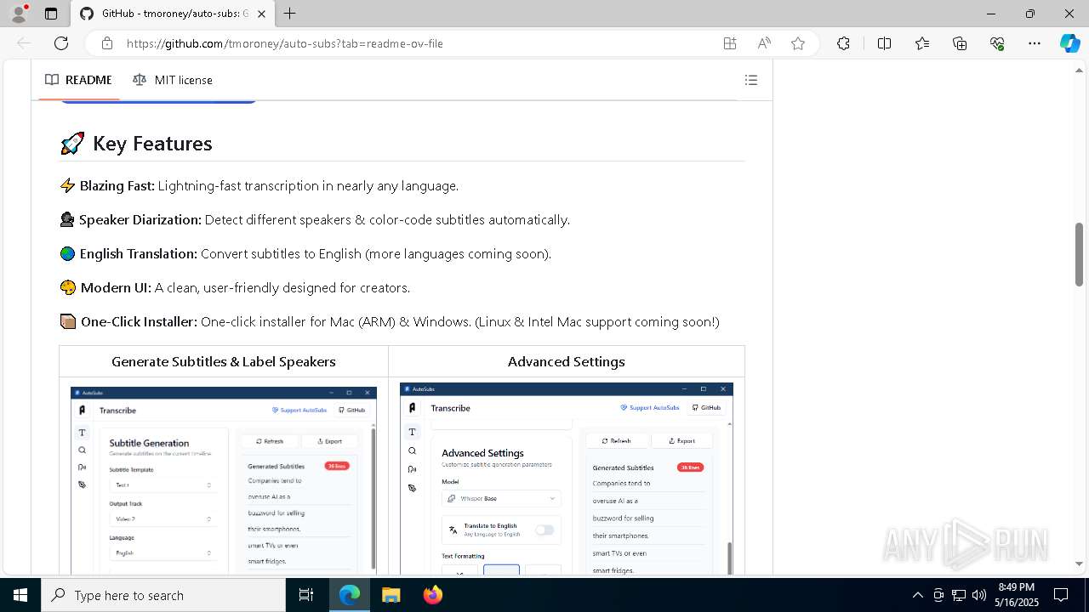Switch to README tab
1089x612 pixels.
[78, 80]
